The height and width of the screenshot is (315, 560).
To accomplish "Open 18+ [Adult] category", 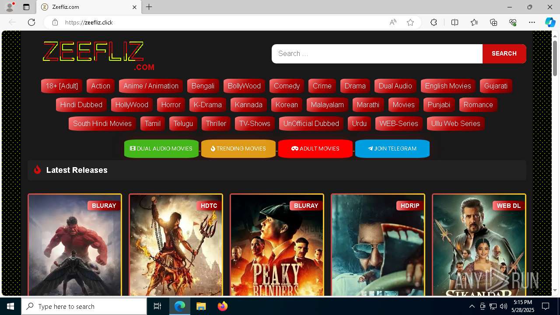I will [x=62, y=86].
